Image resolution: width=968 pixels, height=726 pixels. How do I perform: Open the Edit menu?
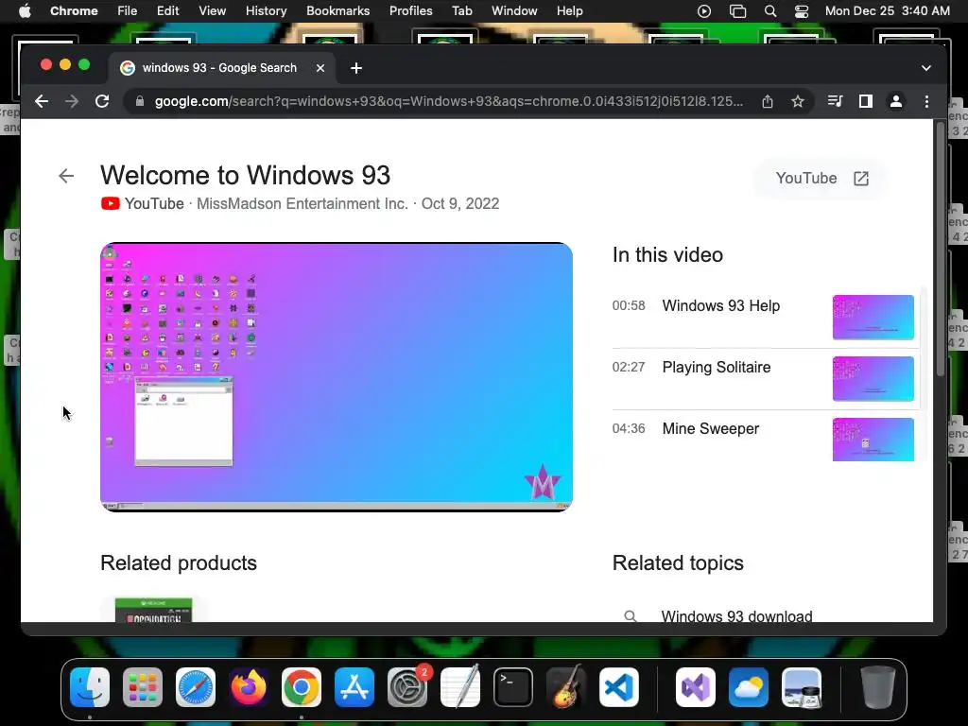pyautogui.click(x=167, y=11)
